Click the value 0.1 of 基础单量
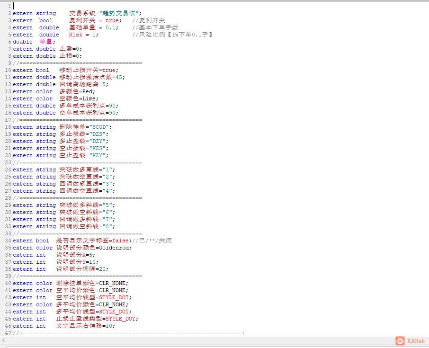The image size is (429, 348). click(110, 27)
